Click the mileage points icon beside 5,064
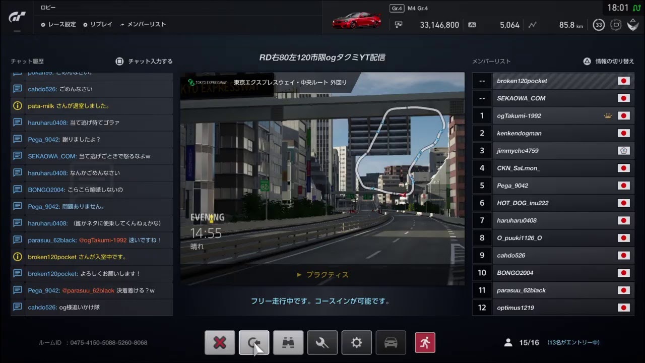 pos(472,25)
